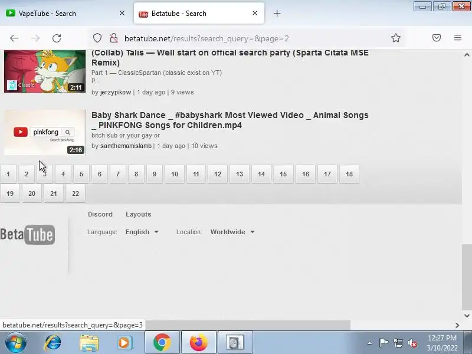Open results page 18
The image size is (472, 354).
click(349, 174)
